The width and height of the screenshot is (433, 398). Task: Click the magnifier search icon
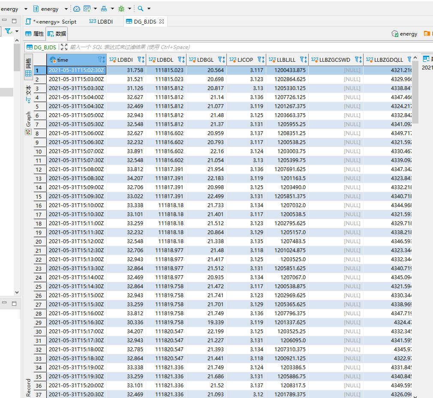(141, 9)
